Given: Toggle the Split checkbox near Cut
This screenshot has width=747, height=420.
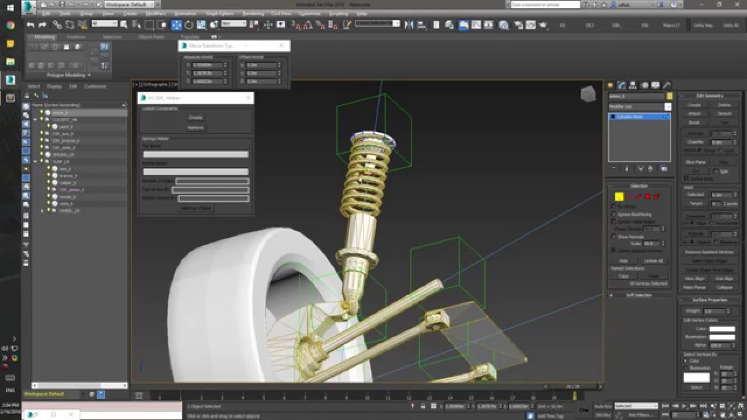Looking at the screenshot, I should (717, 171).
